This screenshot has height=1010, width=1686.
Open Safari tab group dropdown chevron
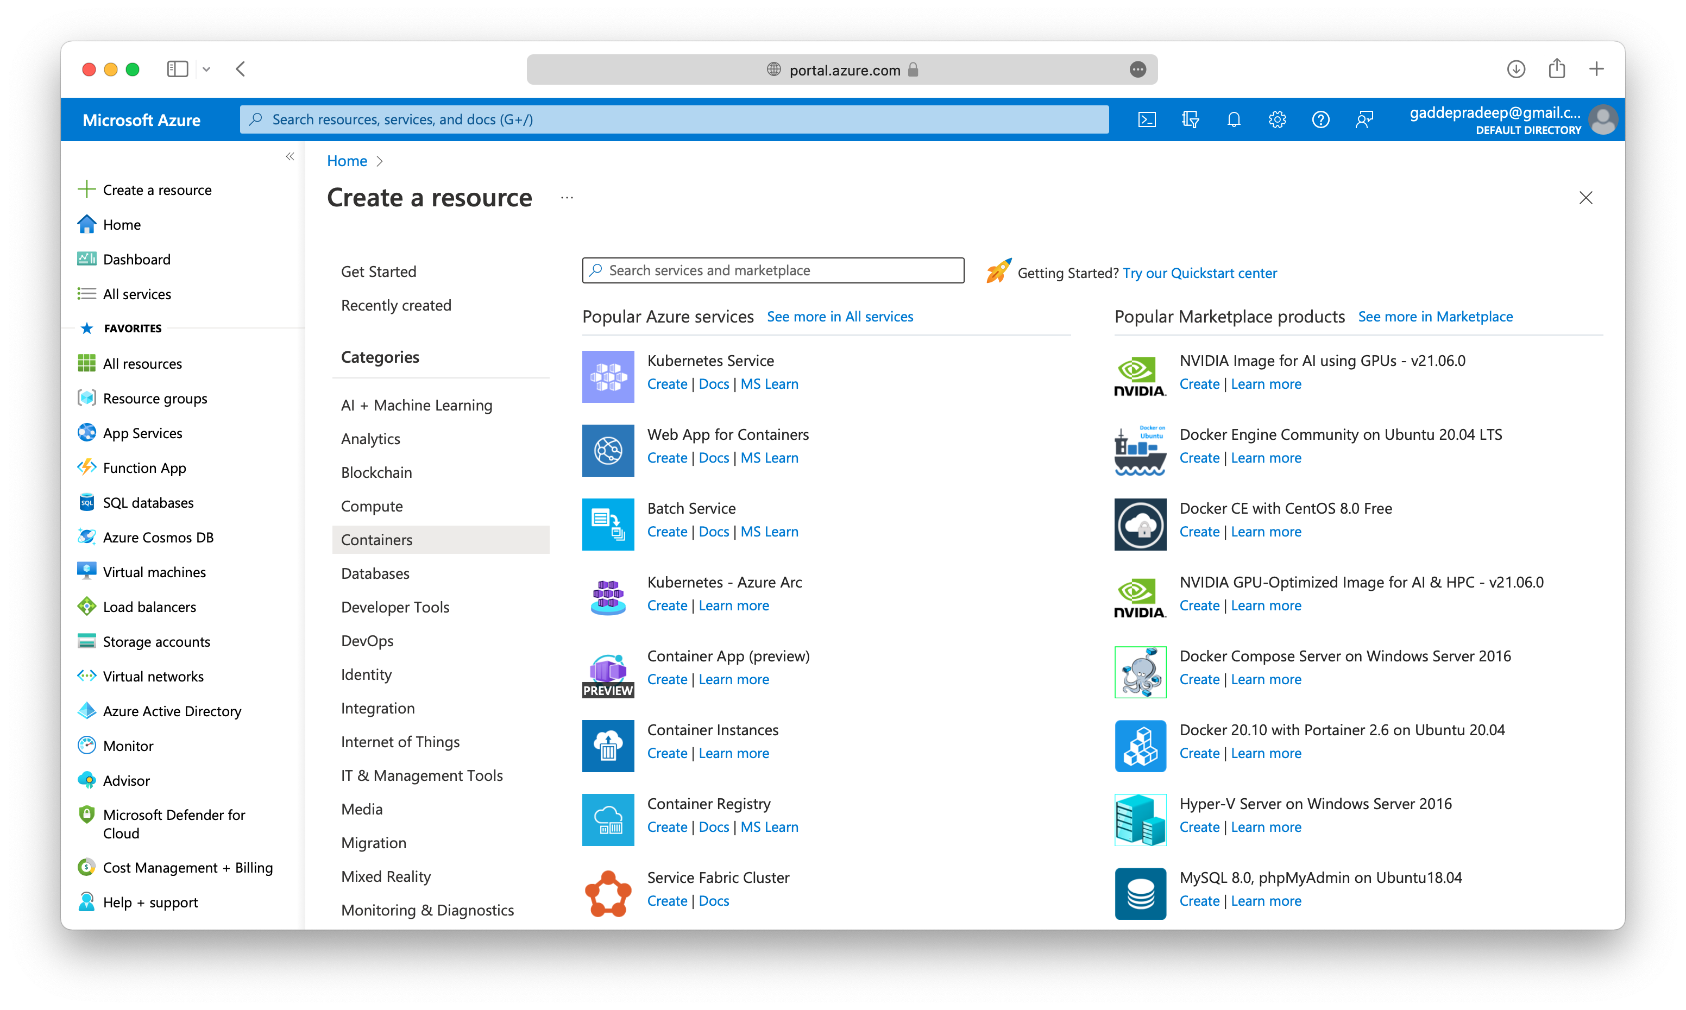pyautogui.click(x=206, y=69)
